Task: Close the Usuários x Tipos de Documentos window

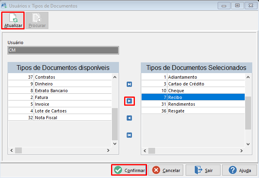Action: [x=251, y=6]
